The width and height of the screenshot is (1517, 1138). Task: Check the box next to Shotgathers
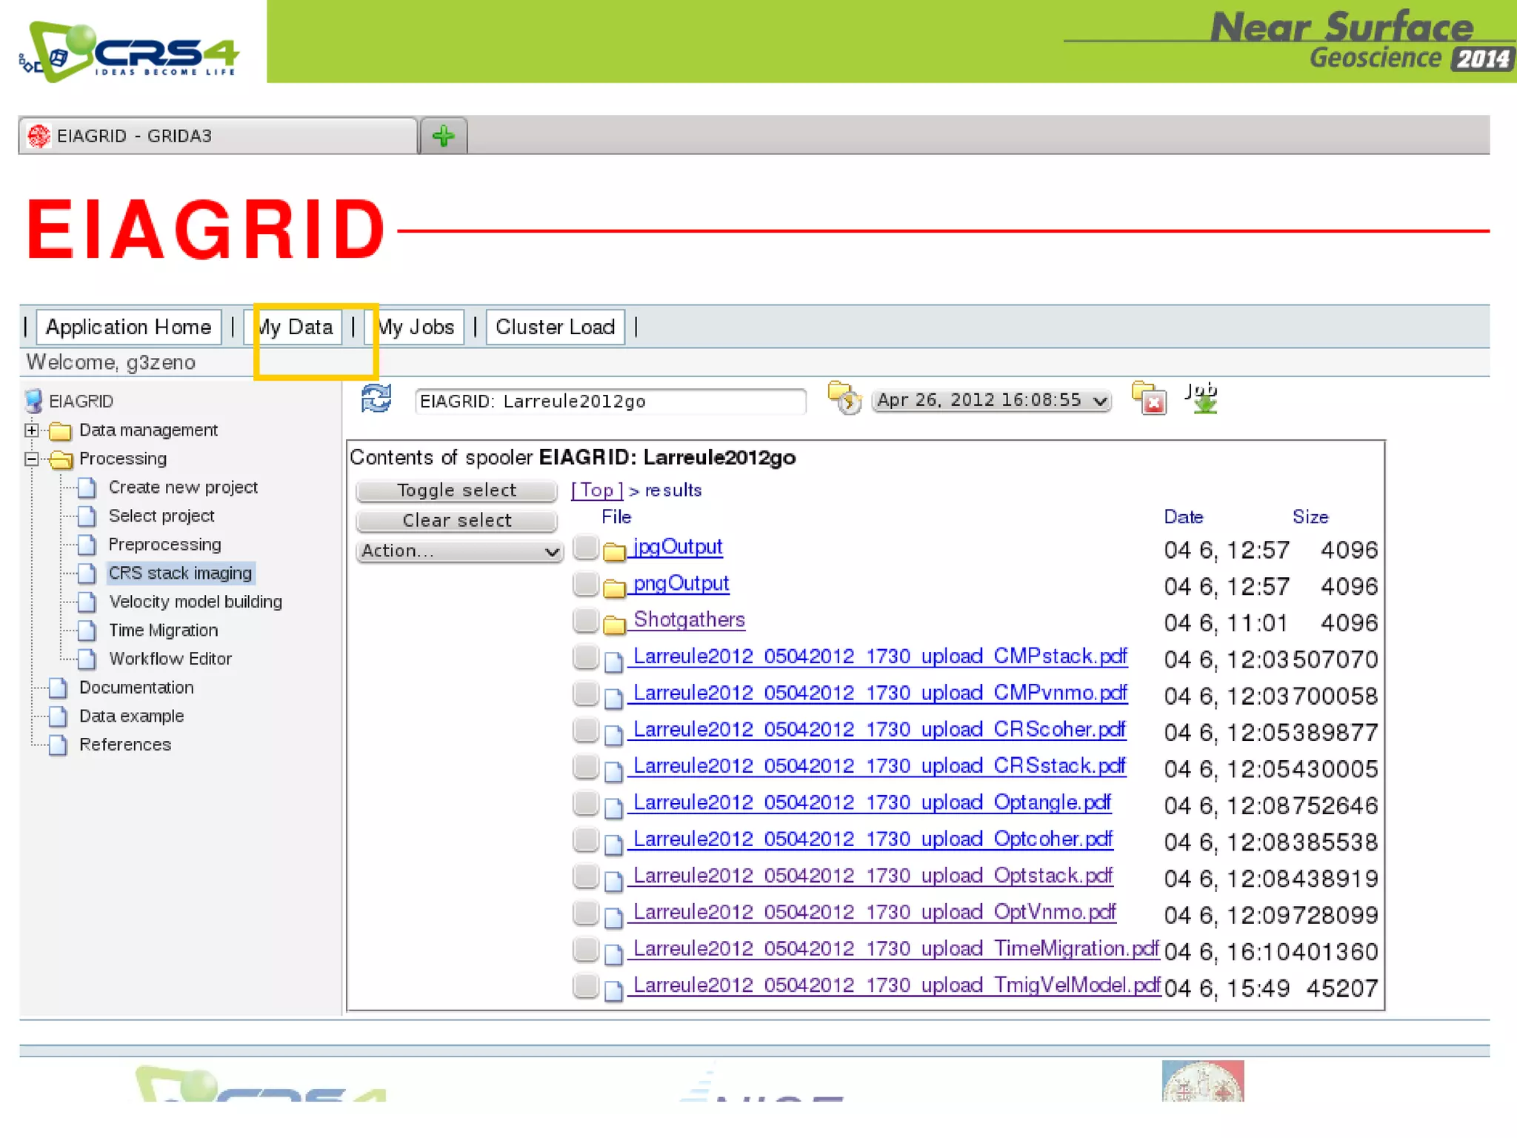[585, 620]
